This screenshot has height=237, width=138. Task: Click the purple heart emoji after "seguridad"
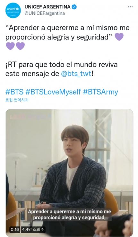[119, 37]
